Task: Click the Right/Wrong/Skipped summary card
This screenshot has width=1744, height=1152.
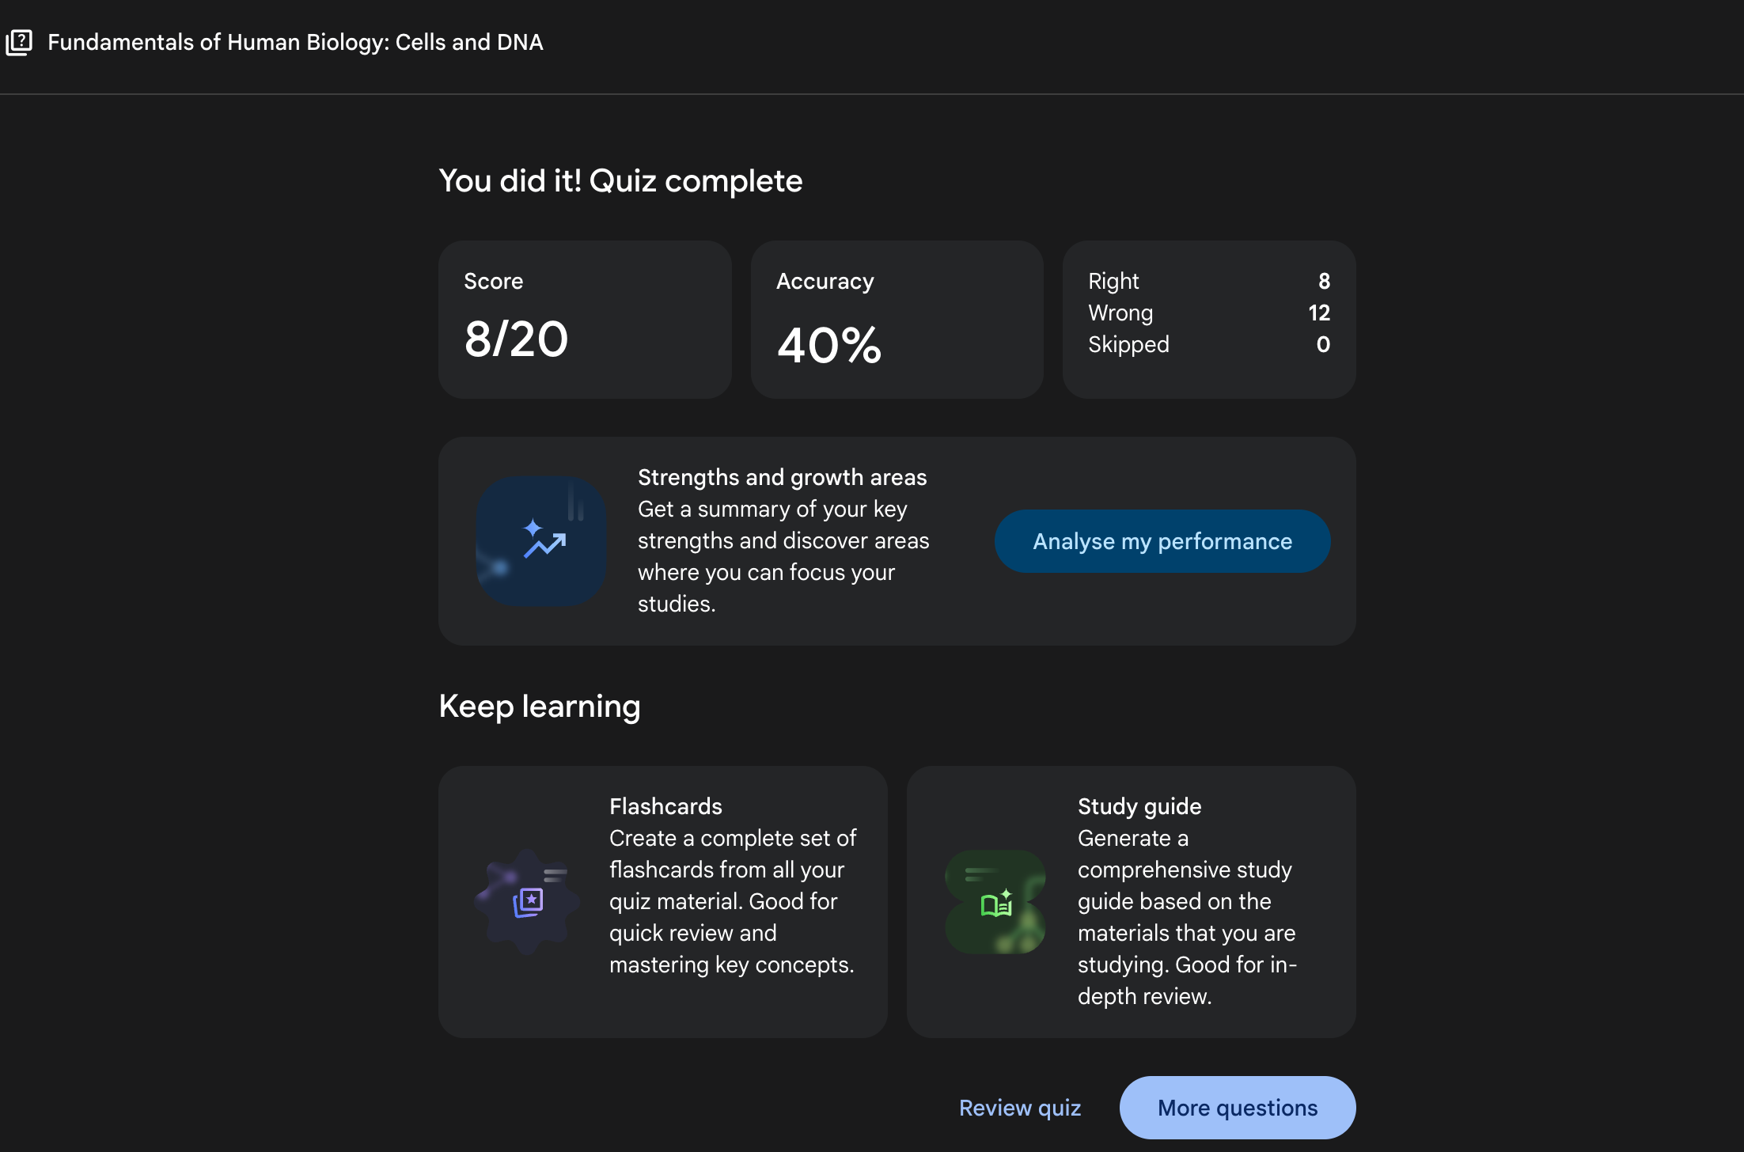Action: [1208, 319]
